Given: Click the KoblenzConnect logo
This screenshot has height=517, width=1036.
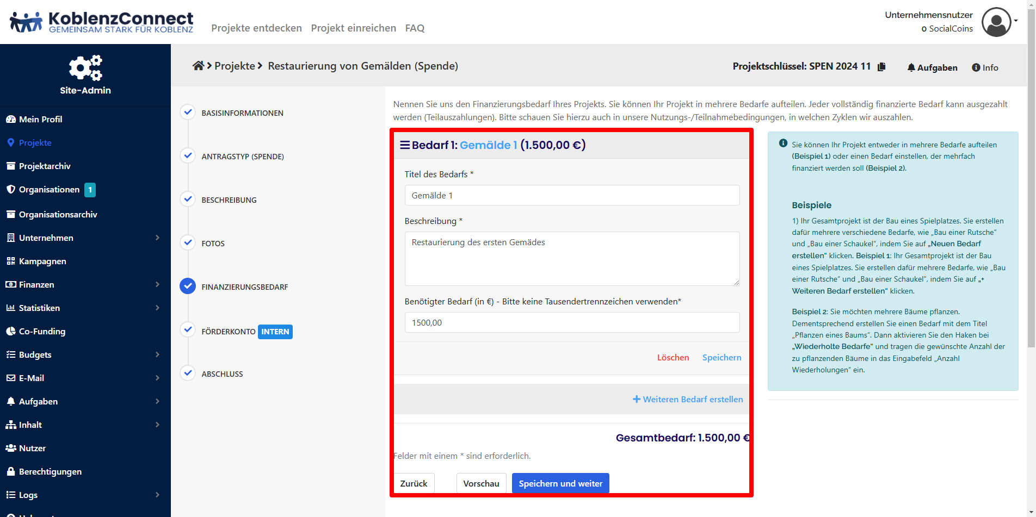Looking at the screenshot, I should [x=102, y=22].
